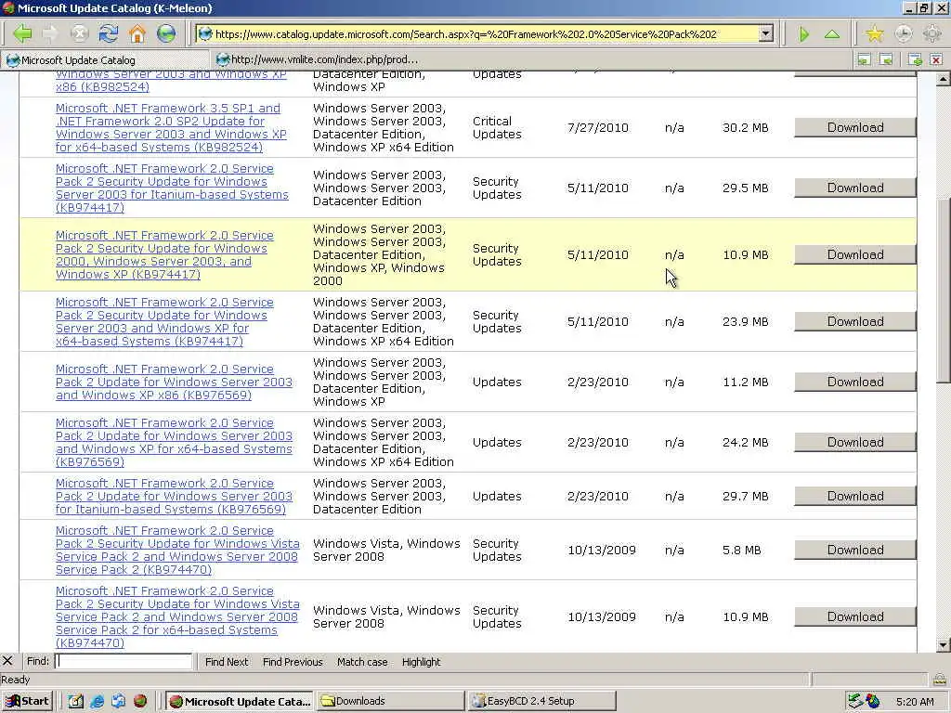Switch to EasyBCD 2.4 Setup taskbar window
The height and width of the screenshot is (713, 951).
click(x=541, y=702)
